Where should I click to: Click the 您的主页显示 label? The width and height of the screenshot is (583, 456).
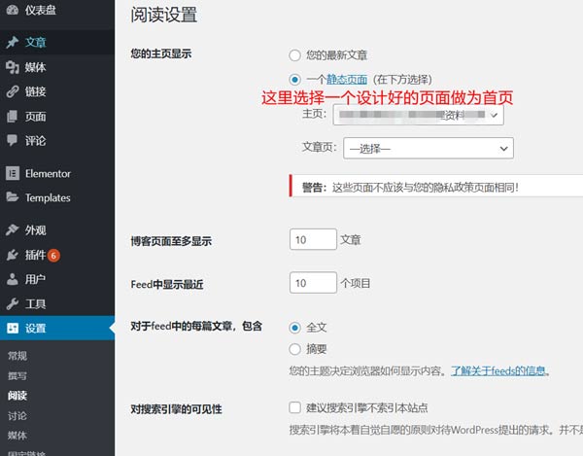pos(161,53)
